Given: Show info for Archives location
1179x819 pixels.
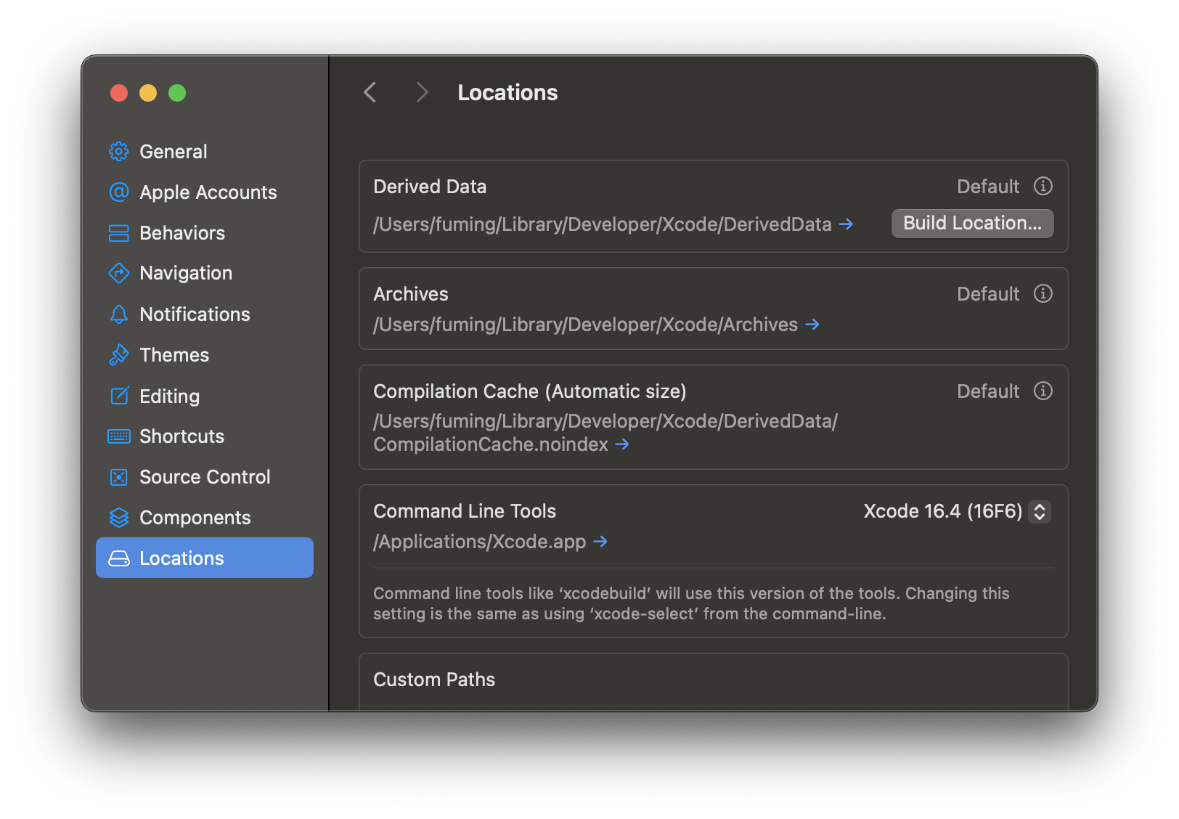Looking at the screenshot, I should tap(1043, 293).
